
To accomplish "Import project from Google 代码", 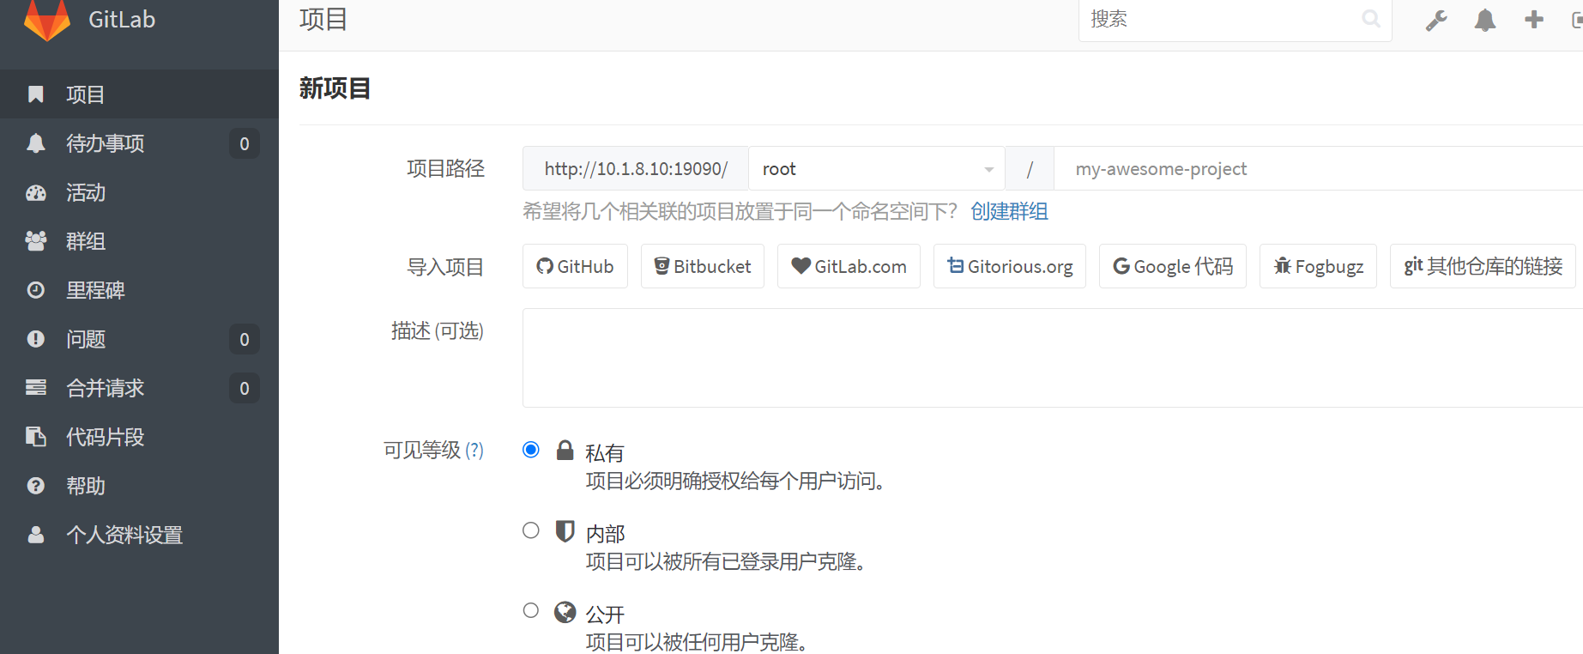I will coord(1173,266).
